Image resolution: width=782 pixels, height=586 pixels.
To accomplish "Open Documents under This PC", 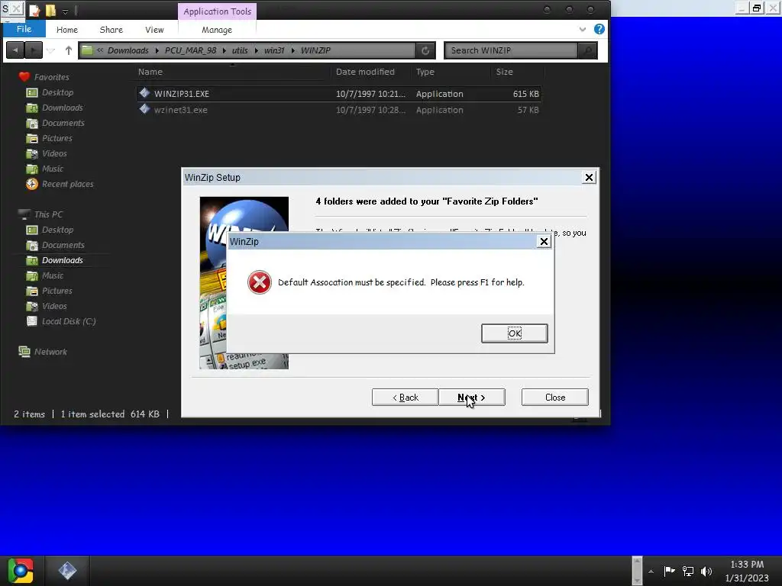I will [x=63, y=245].
